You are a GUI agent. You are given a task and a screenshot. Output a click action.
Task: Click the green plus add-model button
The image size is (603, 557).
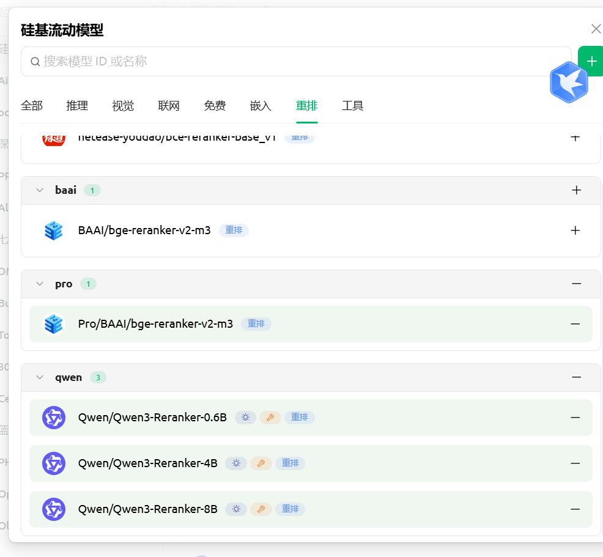tap(591, 61)
